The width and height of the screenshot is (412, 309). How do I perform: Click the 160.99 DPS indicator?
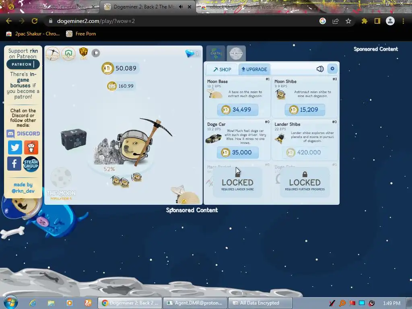click(x=121, y=86)
